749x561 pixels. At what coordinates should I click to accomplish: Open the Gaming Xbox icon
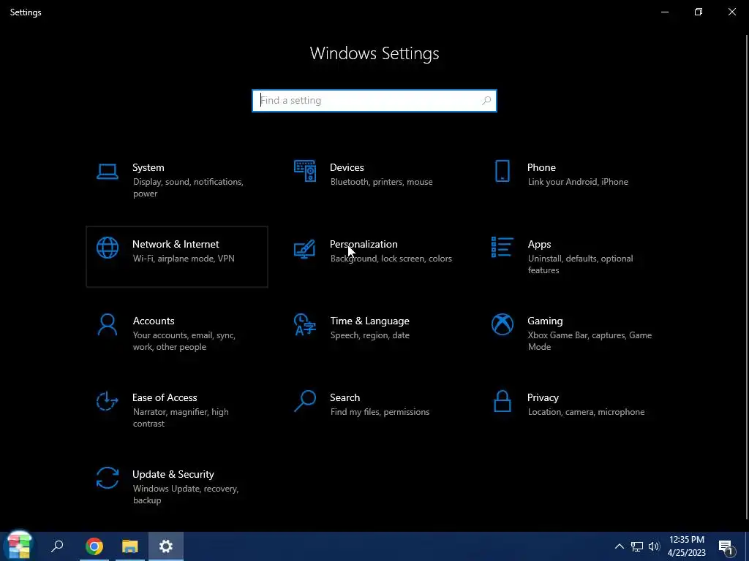[x=502, y=324]
